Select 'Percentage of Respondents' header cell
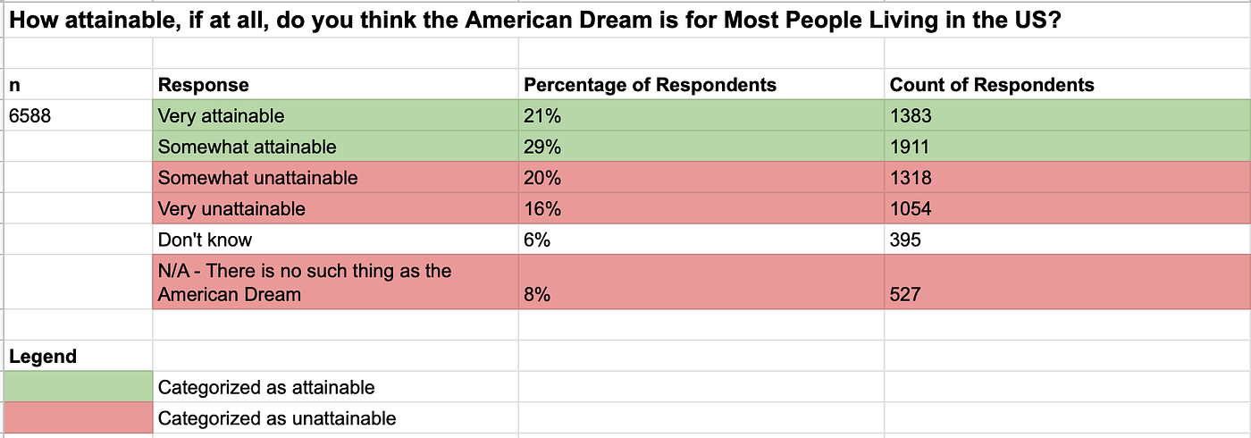This screenshot has height=438, width=1251. point(701,85)
